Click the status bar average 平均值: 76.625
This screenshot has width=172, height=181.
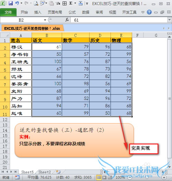40,177
